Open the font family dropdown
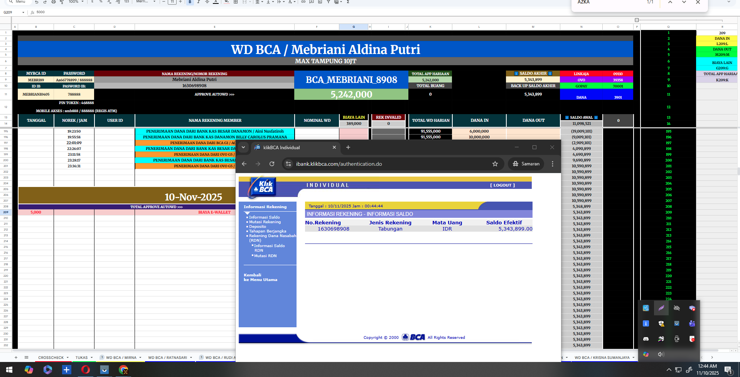This screenshot has height=377, width=740. pos(146,2)
